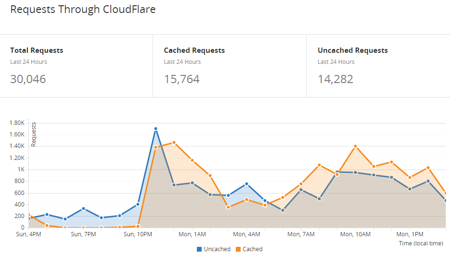Toggle the Uncached series legend label
Image resolution: width=450 pixels, height=255 pixels.
click(217, 249)
